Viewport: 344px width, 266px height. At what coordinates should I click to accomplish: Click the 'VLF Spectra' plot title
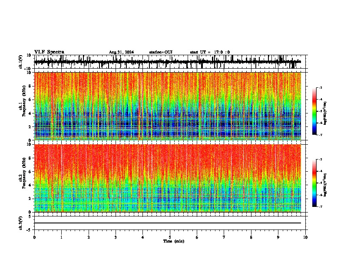(49, 52)
